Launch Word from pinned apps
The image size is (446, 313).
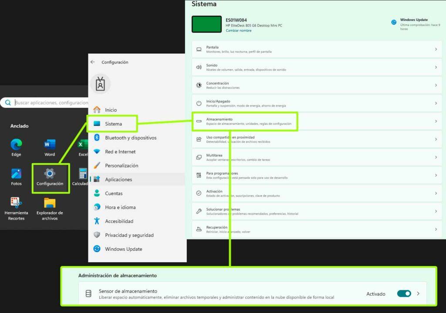(50, 145)
